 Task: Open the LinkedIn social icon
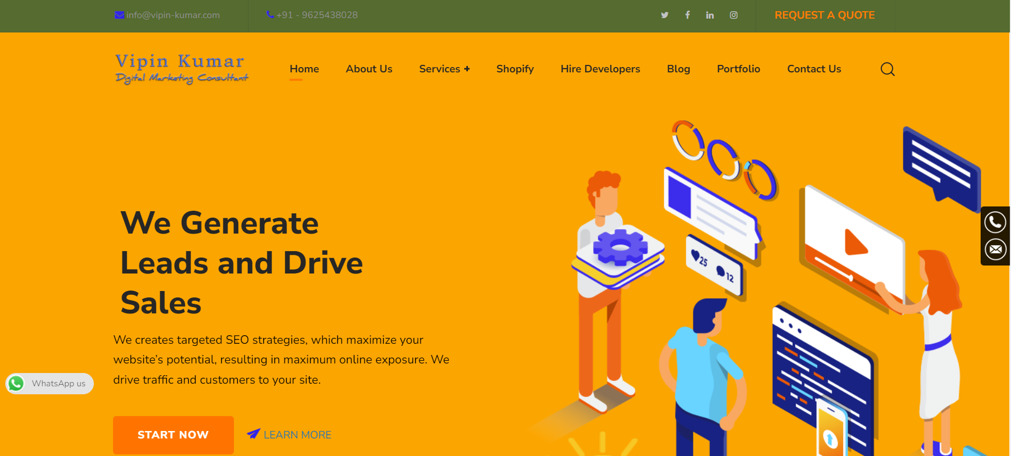[x=710, y=15]
